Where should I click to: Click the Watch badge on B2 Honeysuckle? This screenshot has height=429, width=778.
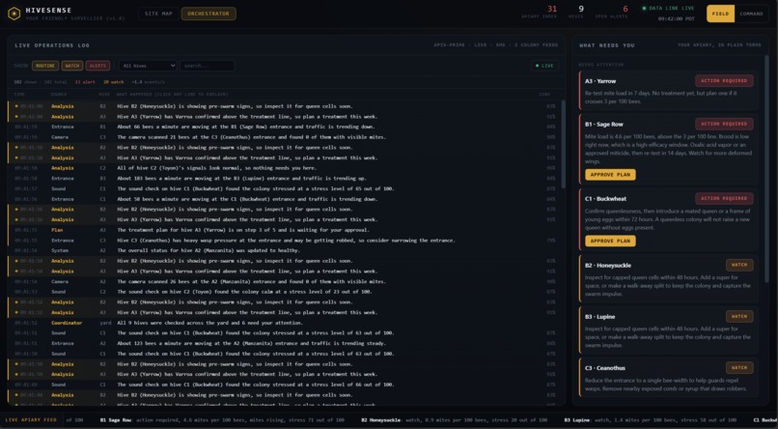click(739, 265)
